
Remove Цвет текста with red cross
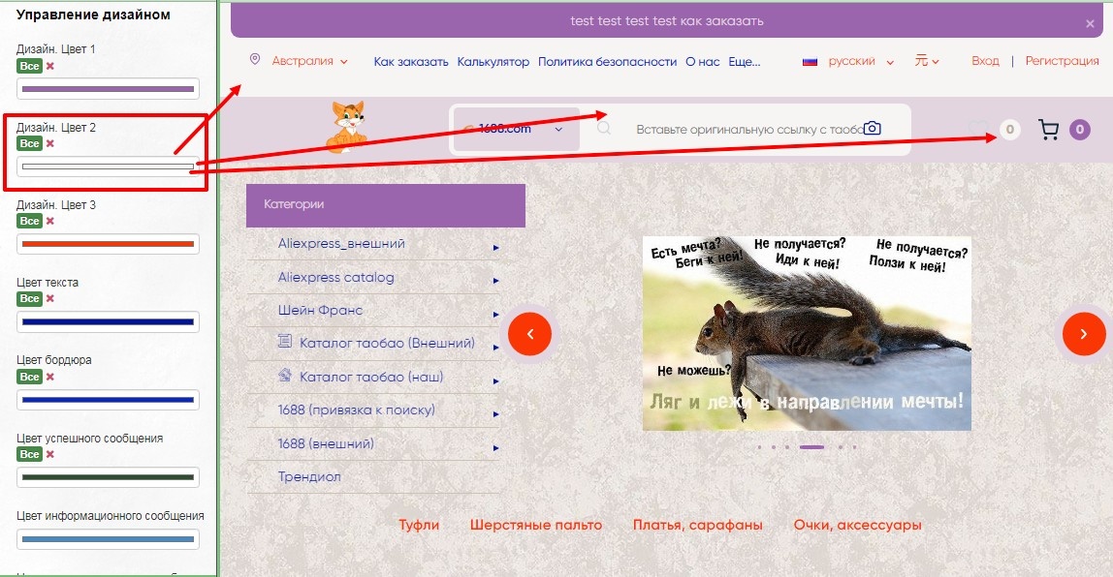pyautogui.click(x=50, y=298)
